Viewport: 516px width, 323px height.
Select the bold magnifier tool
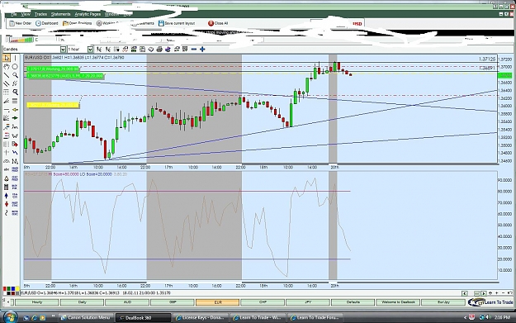[x=15, y=93]
